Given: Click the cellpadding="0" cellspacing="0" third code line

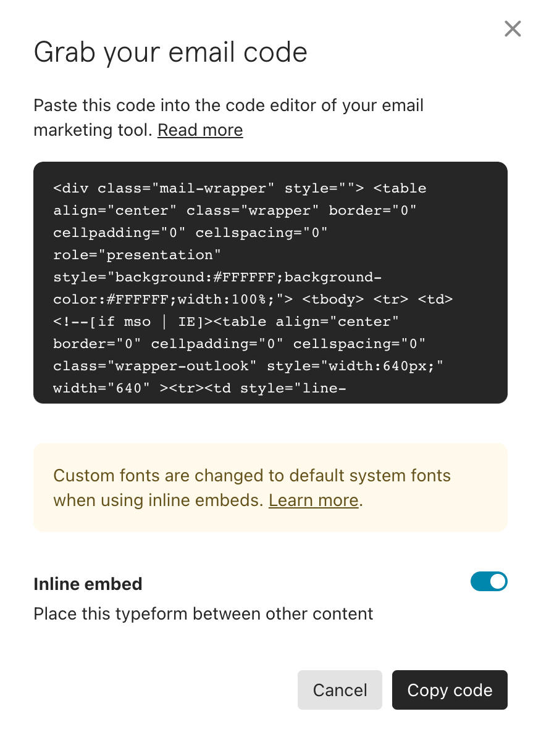Looking at the screenshot, I should pos(190,233).
